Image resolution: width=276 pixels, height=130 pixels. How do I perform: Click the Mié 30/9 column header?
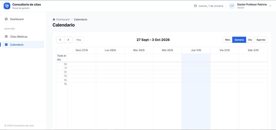(x=167, y=50)
